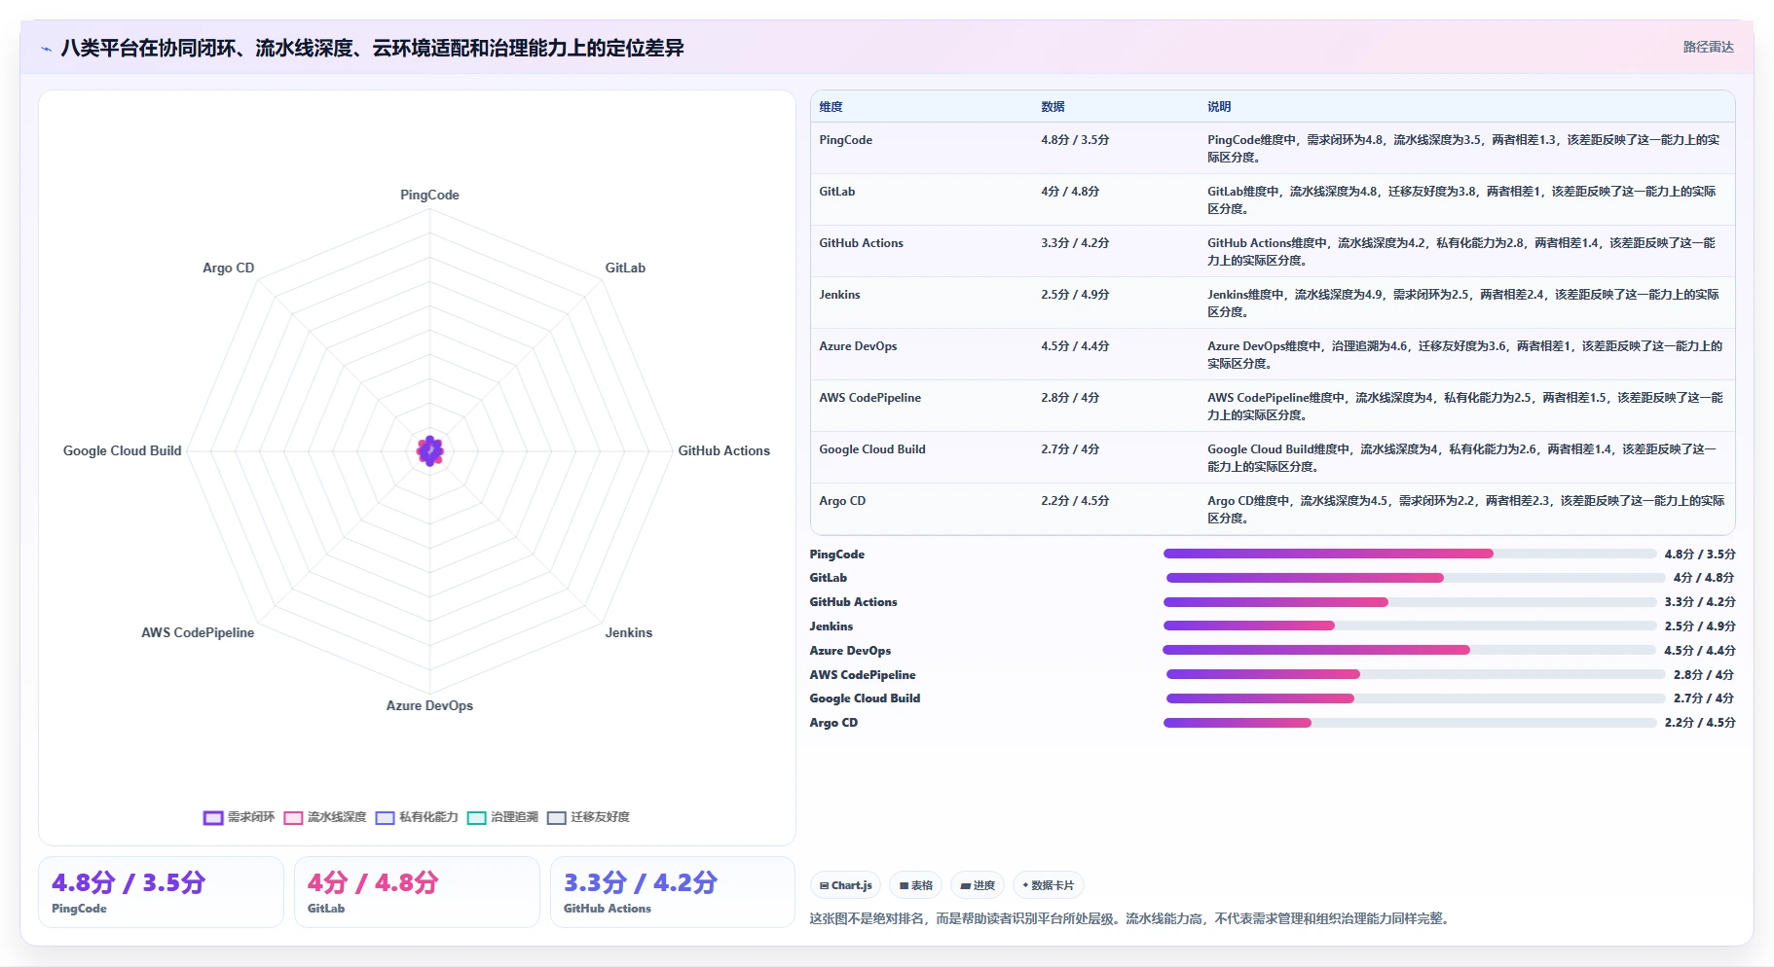Click the GitHub Actions progress bar
The height and width of the screenshot is (967, 1774).
tap(1410, 602)
